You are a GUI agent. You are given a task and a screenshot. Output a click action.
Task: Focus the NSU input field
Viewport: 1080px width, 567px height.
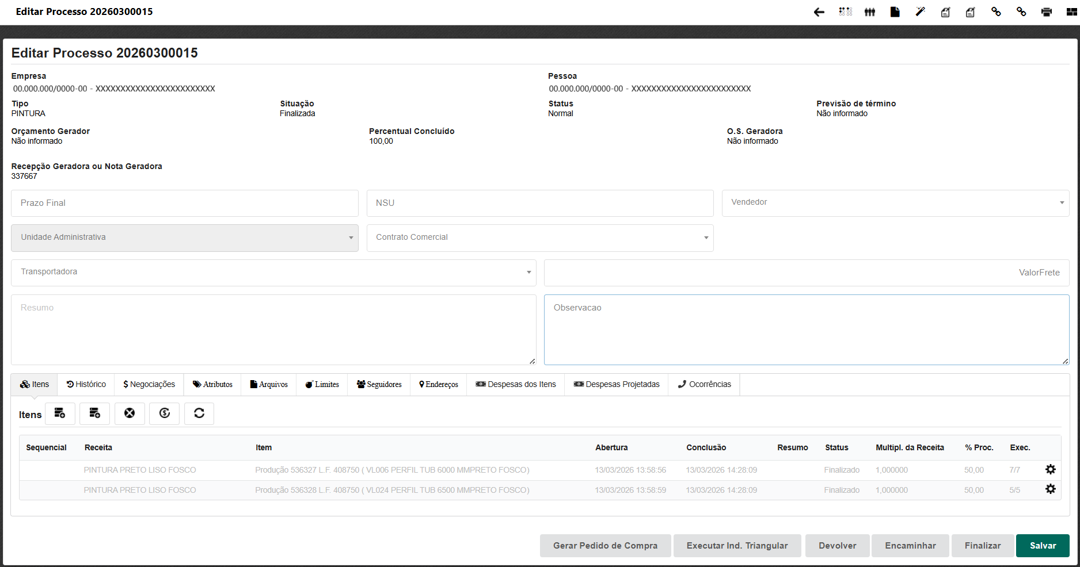click(540, 203)
